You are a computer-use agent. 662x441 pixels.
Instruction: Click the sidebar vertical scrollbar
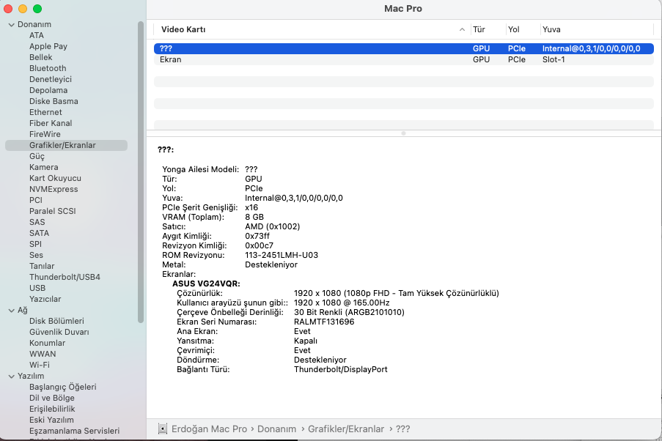pyautogui.click(x=141, y=172)
